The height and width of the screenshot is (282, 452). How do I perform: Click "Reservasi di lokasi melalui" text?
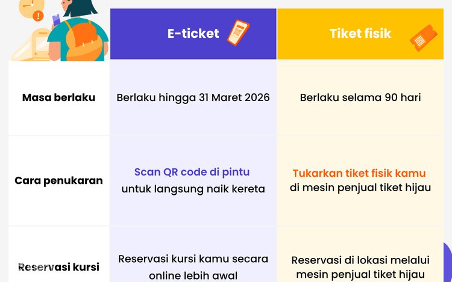click(x=360, y=260)
